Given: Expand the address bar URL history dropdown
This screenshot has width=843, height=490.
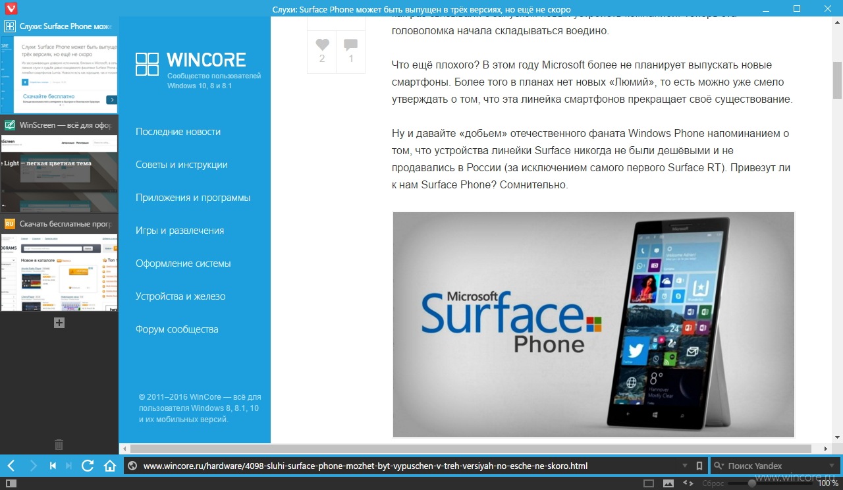Looking at the screenshot, I should (x=685, y=466).
